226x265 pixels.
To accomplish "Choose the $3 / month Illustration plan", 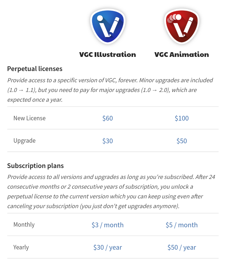I will (x=108, y=225).
